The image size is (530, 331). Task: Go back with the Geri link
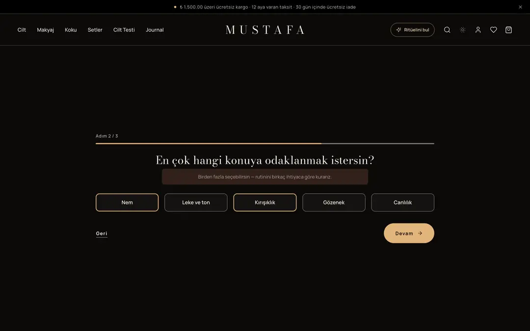click(102, 233)
